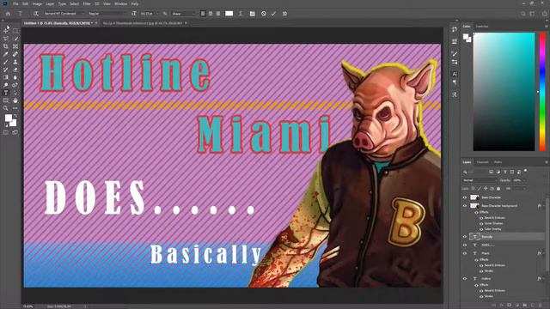Open the layer blending mode dropdown
Viewport: 550px width, 309px height.
[x=480, y=180]
